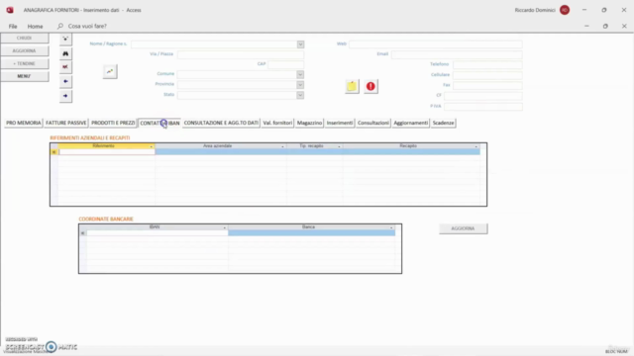Switch to the FATTURE PASSIVE tab
The width and height of the screenshot is (634, 356).
(66, 123)
